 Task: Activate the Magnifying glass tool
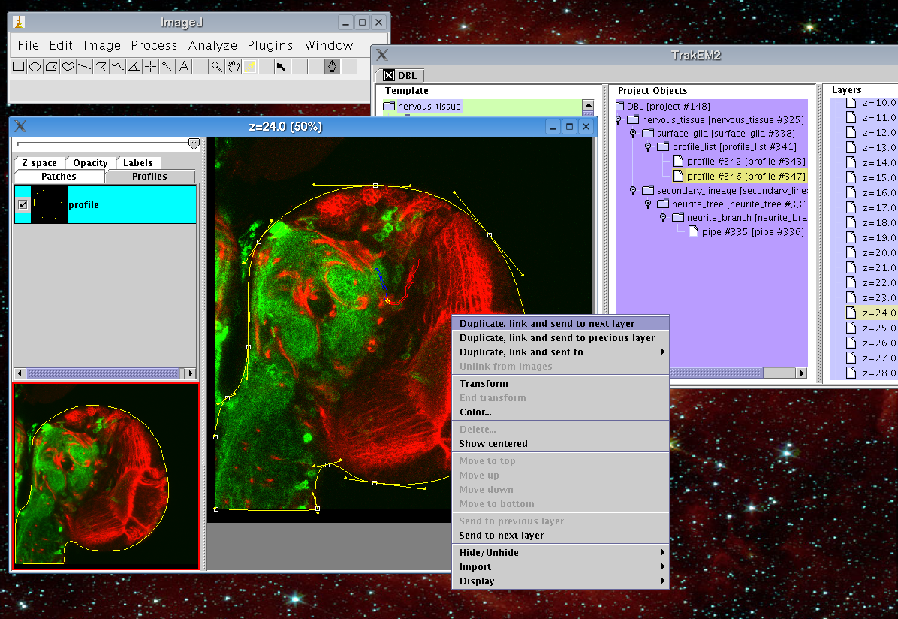216,67
